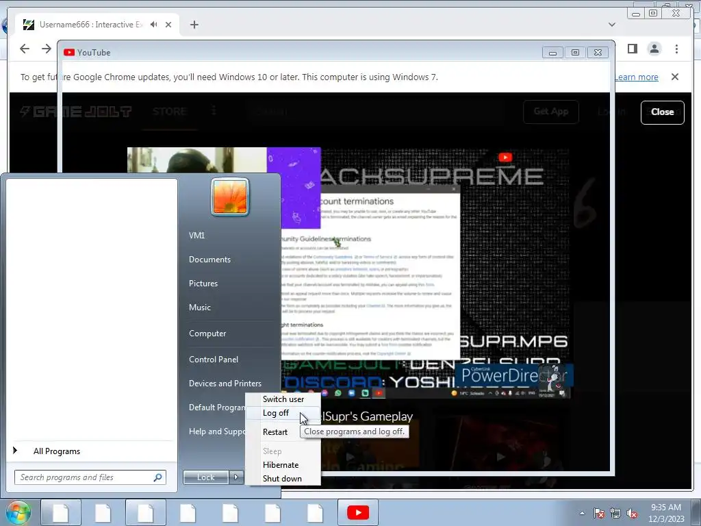
Task: Open the Windows Start orb
Action: point(17,512)
